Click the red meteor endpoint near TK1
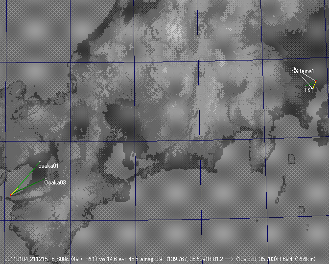329x264 pixels. pos(316,81)
